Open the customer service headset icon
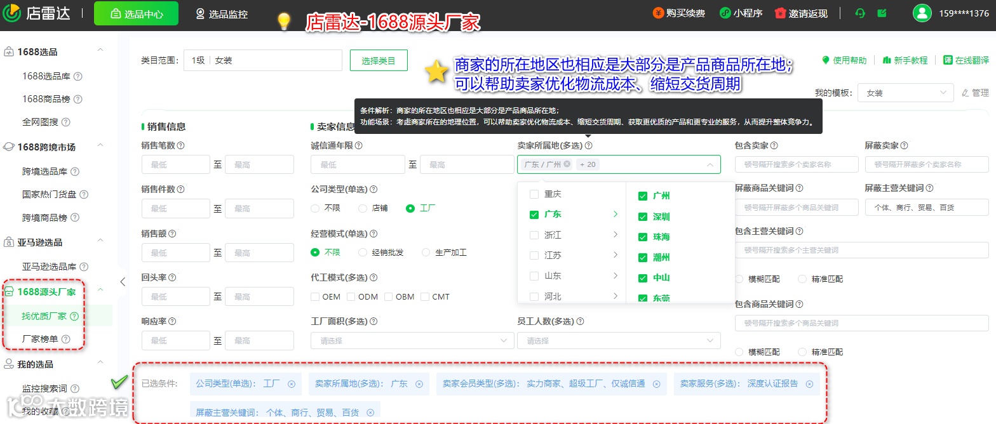The height and width of the screenshot is (424, 996). pyautogui.click(x=860, y=13)
